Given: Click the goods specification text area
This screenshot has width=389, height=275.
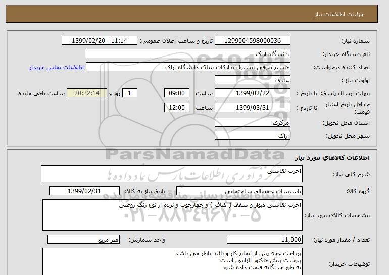Looking at the screenshot, I should pyautogui.click(x=172, y=215).
